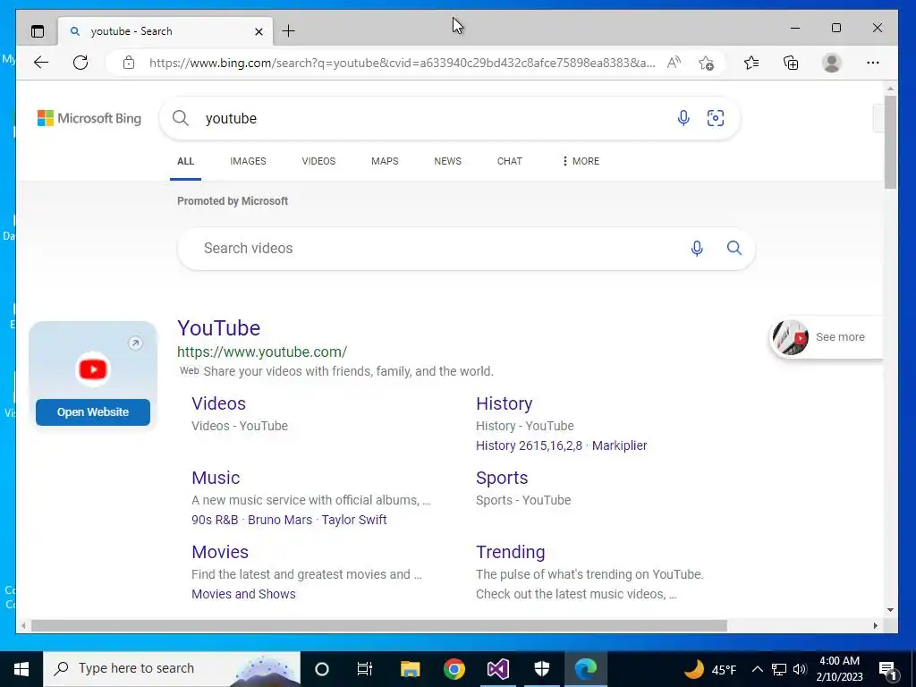Click the Search videos magnifier button
Viewport: 916px width, 687px height.
pos(734,248)
